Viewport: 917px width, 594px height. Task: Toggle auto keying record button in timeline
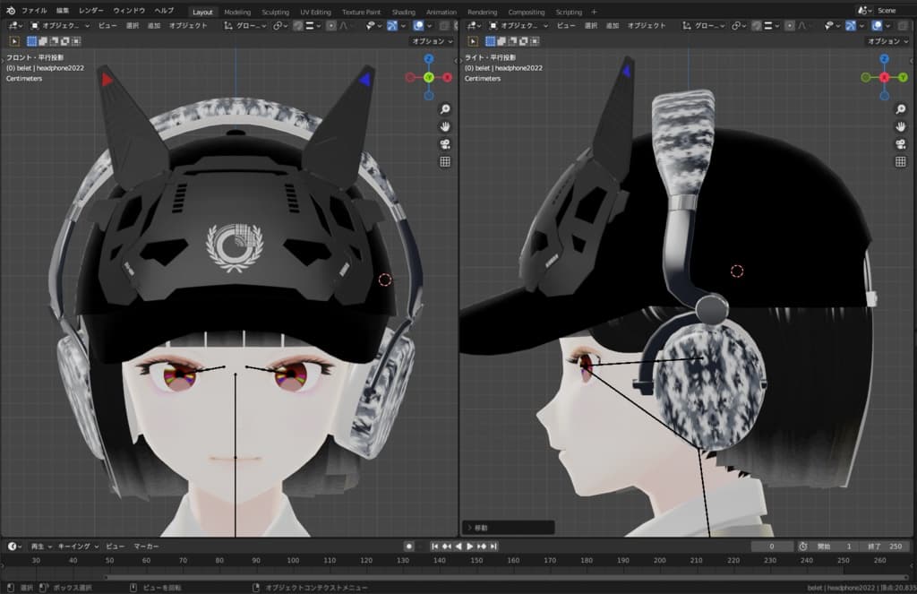(x=409, y=546)
